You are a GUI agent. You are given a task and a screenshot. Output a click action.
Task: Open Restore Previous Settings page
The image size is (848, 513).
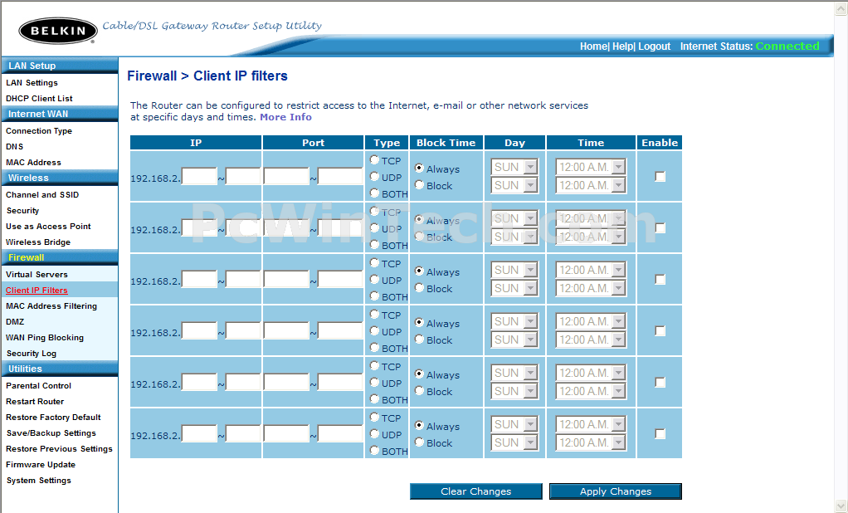(x=60, y=448)
